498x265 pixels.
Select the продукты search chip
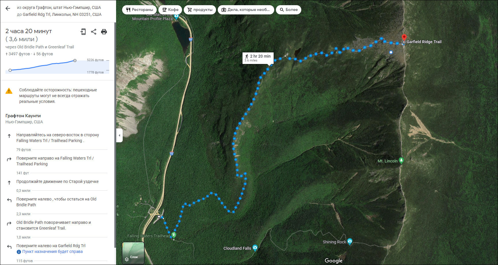click(x=200, y=10)
